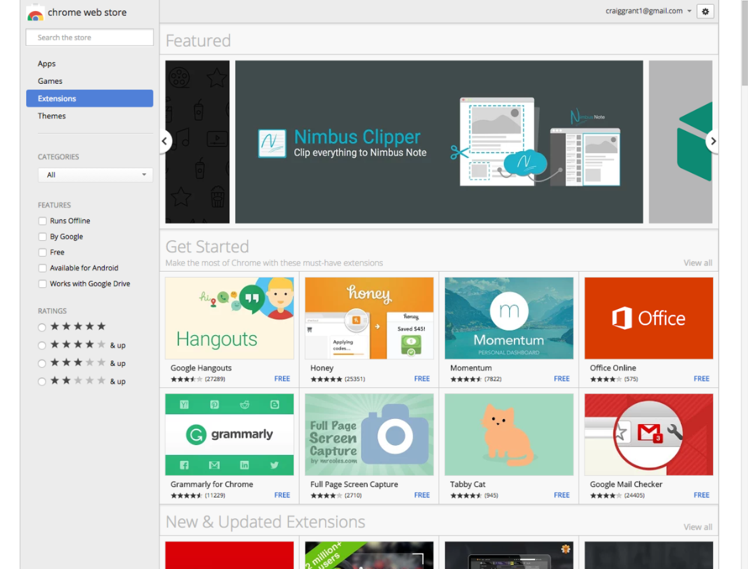Open the Tabby Cat extension tile
Image resolution: width=748 pixels, height=569 pixels.
(509, 434)
